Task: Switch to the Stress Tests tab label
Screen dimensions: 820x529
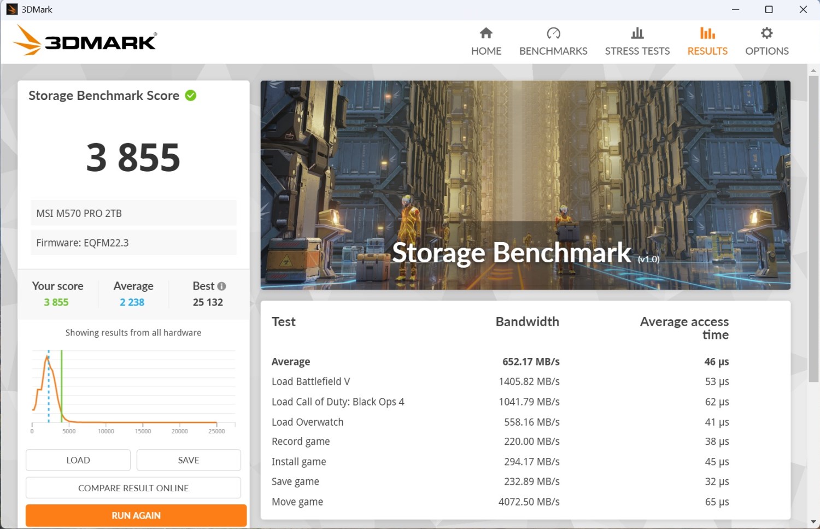Action: coord(637,51)
